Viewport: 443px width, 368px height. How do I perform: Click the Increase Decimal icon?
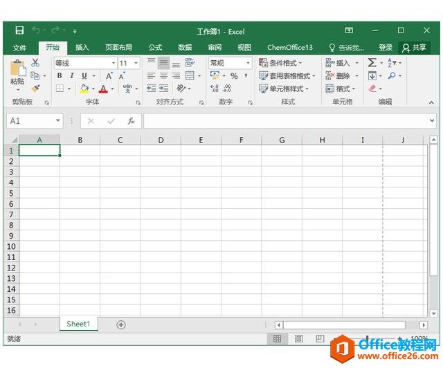coord(215,89)
